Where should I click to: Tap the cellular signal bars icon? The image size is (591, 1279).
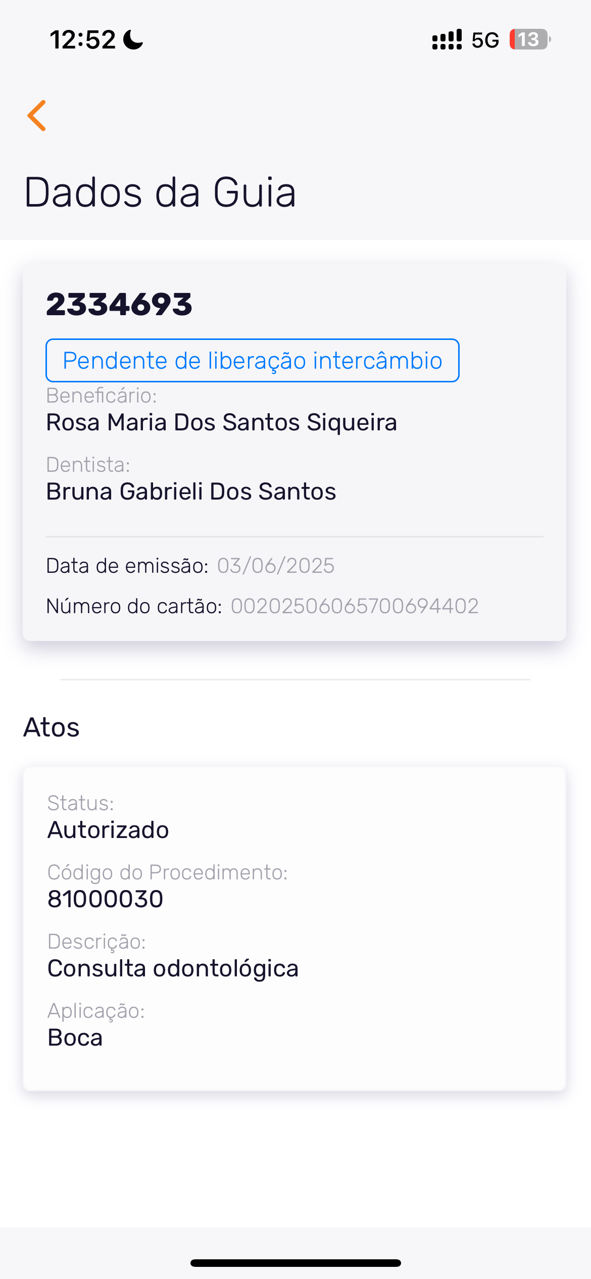pyautogui.click(x=447, y=39)
